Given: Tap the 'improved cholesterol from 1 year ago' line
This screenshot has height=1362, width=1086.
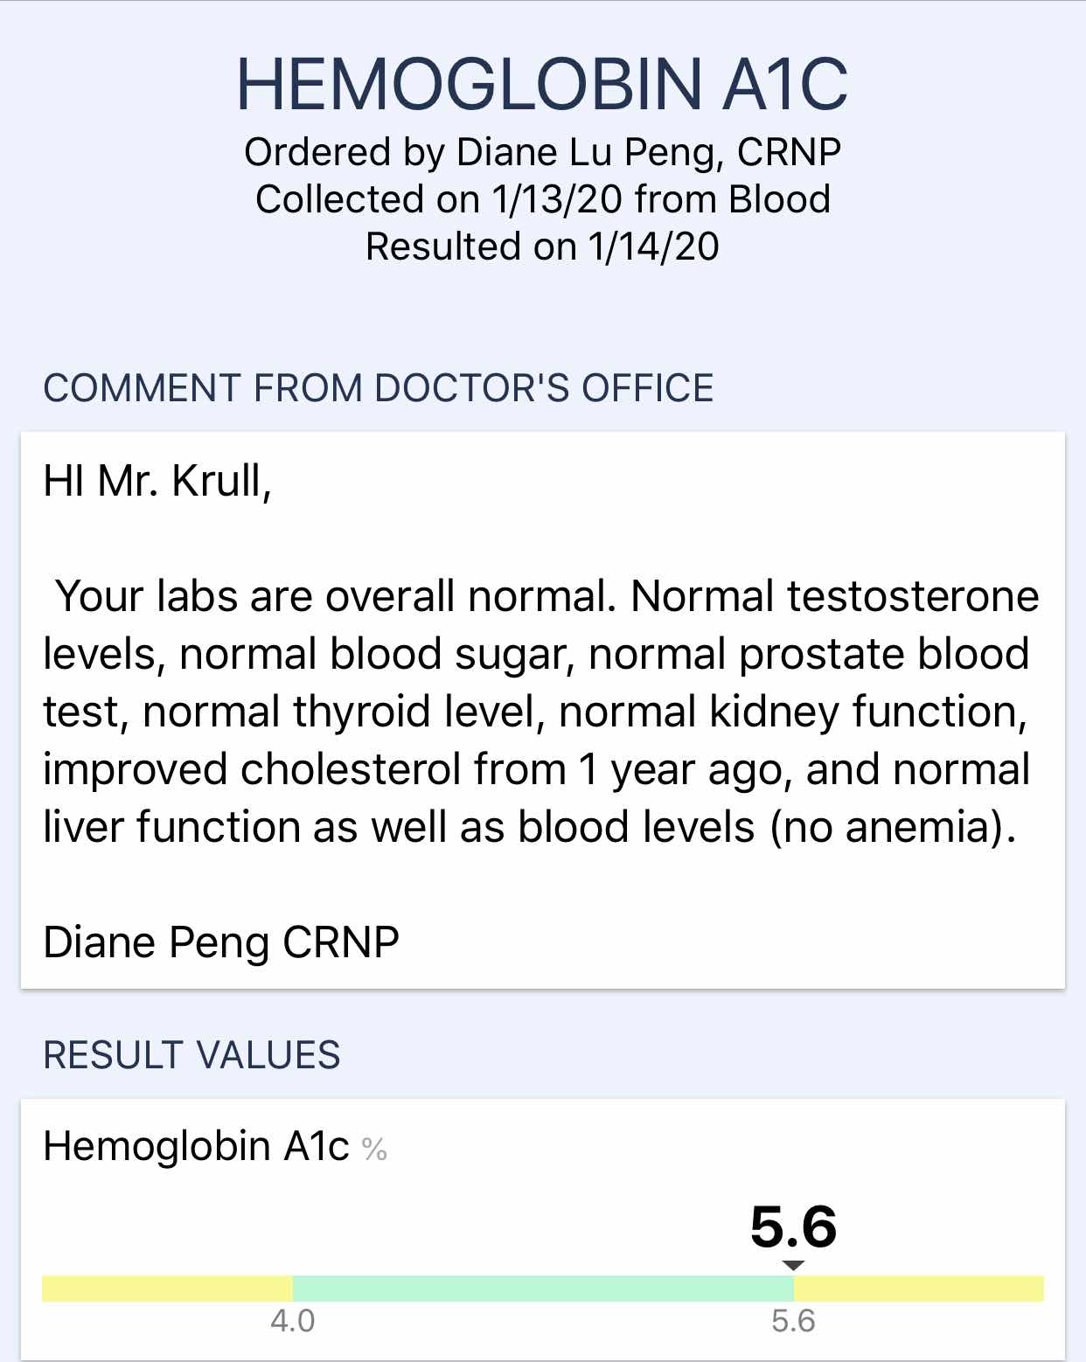Looking at the screenshot, I should tap(536, 770).
